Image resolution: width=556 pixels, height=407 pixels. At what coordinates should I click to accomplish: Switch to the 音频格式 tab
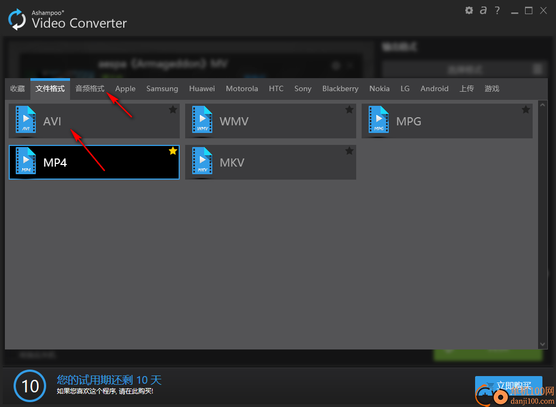[90, 88]
